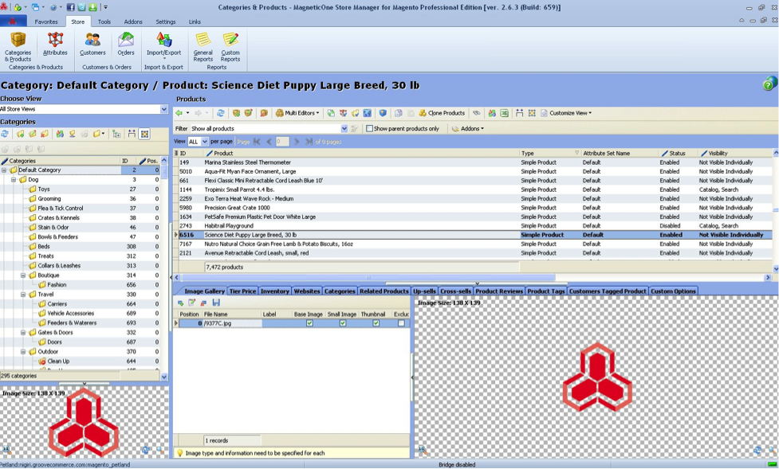Switch to the Addons ribbon tab
The width and height of the screenshot is (779, 469).
(133, 21)
